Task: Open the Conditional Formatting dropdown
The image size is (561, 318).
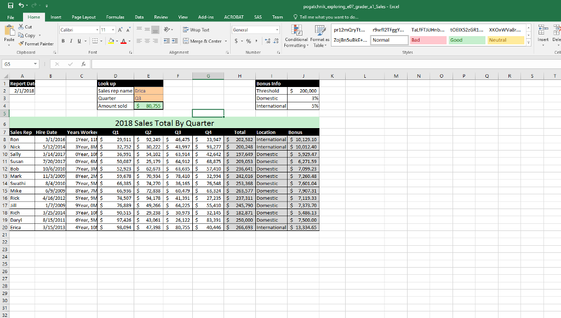Action: [296, 37]
